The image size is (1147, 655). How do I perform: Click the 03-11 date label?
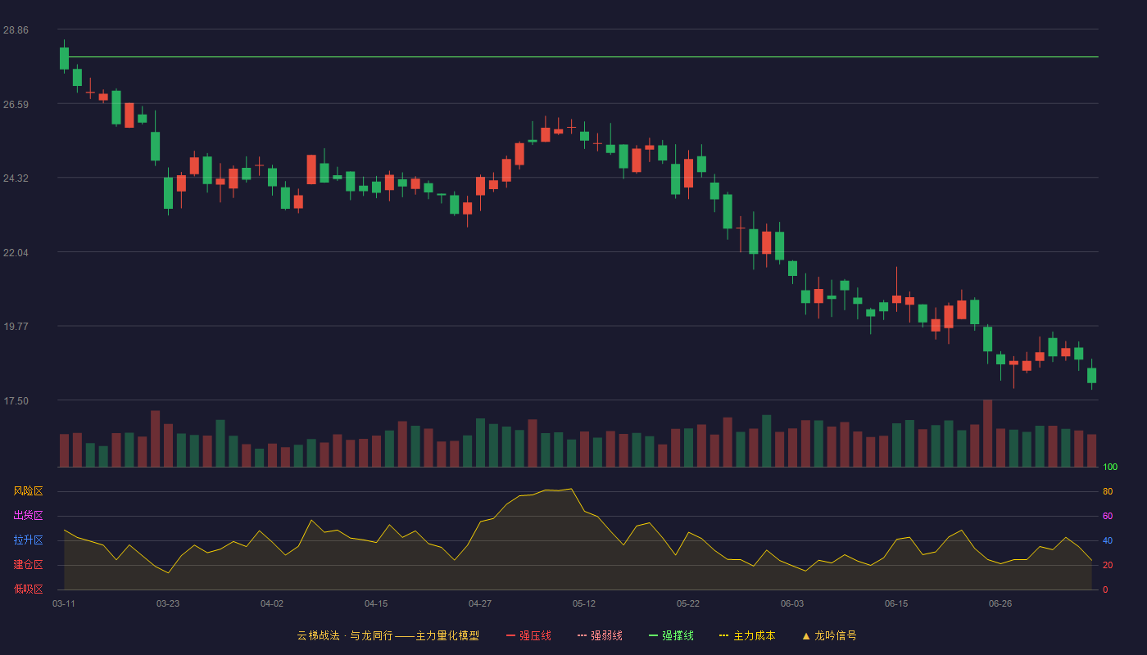point(64,603)
